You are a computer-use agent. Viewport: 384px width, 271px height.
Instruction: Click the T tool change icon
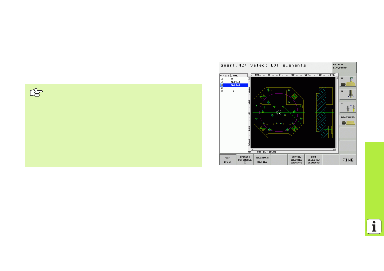point(348,107)
